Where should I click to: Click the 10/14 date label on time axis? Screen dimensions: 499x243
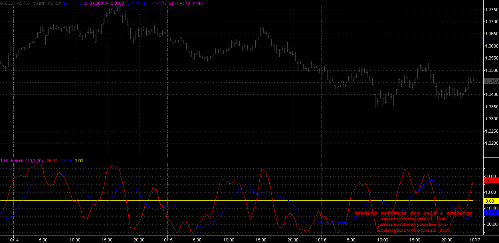14,240
